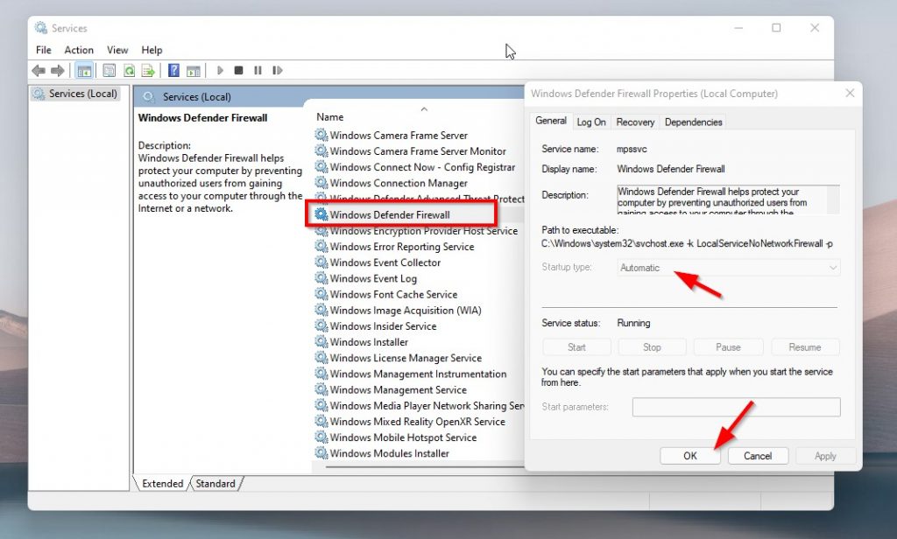This screenshot has width=897, height=539.
Task: Switch to the Log On tab
Action: point(591,122)
